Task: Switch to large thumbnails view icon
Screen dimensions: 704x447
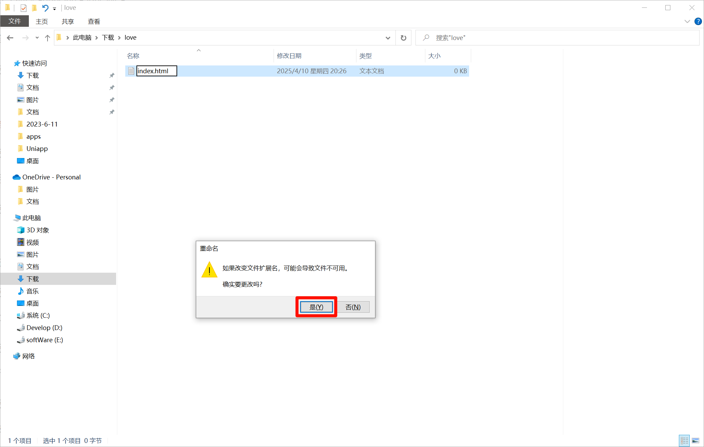Action: pyautogui.click(x=695, y=441)
